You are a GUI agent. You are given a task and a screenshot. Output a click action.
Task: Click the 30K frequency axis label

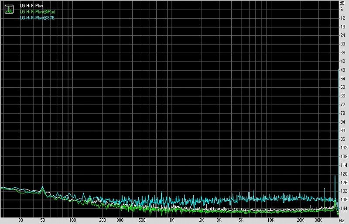click(318, 220)
